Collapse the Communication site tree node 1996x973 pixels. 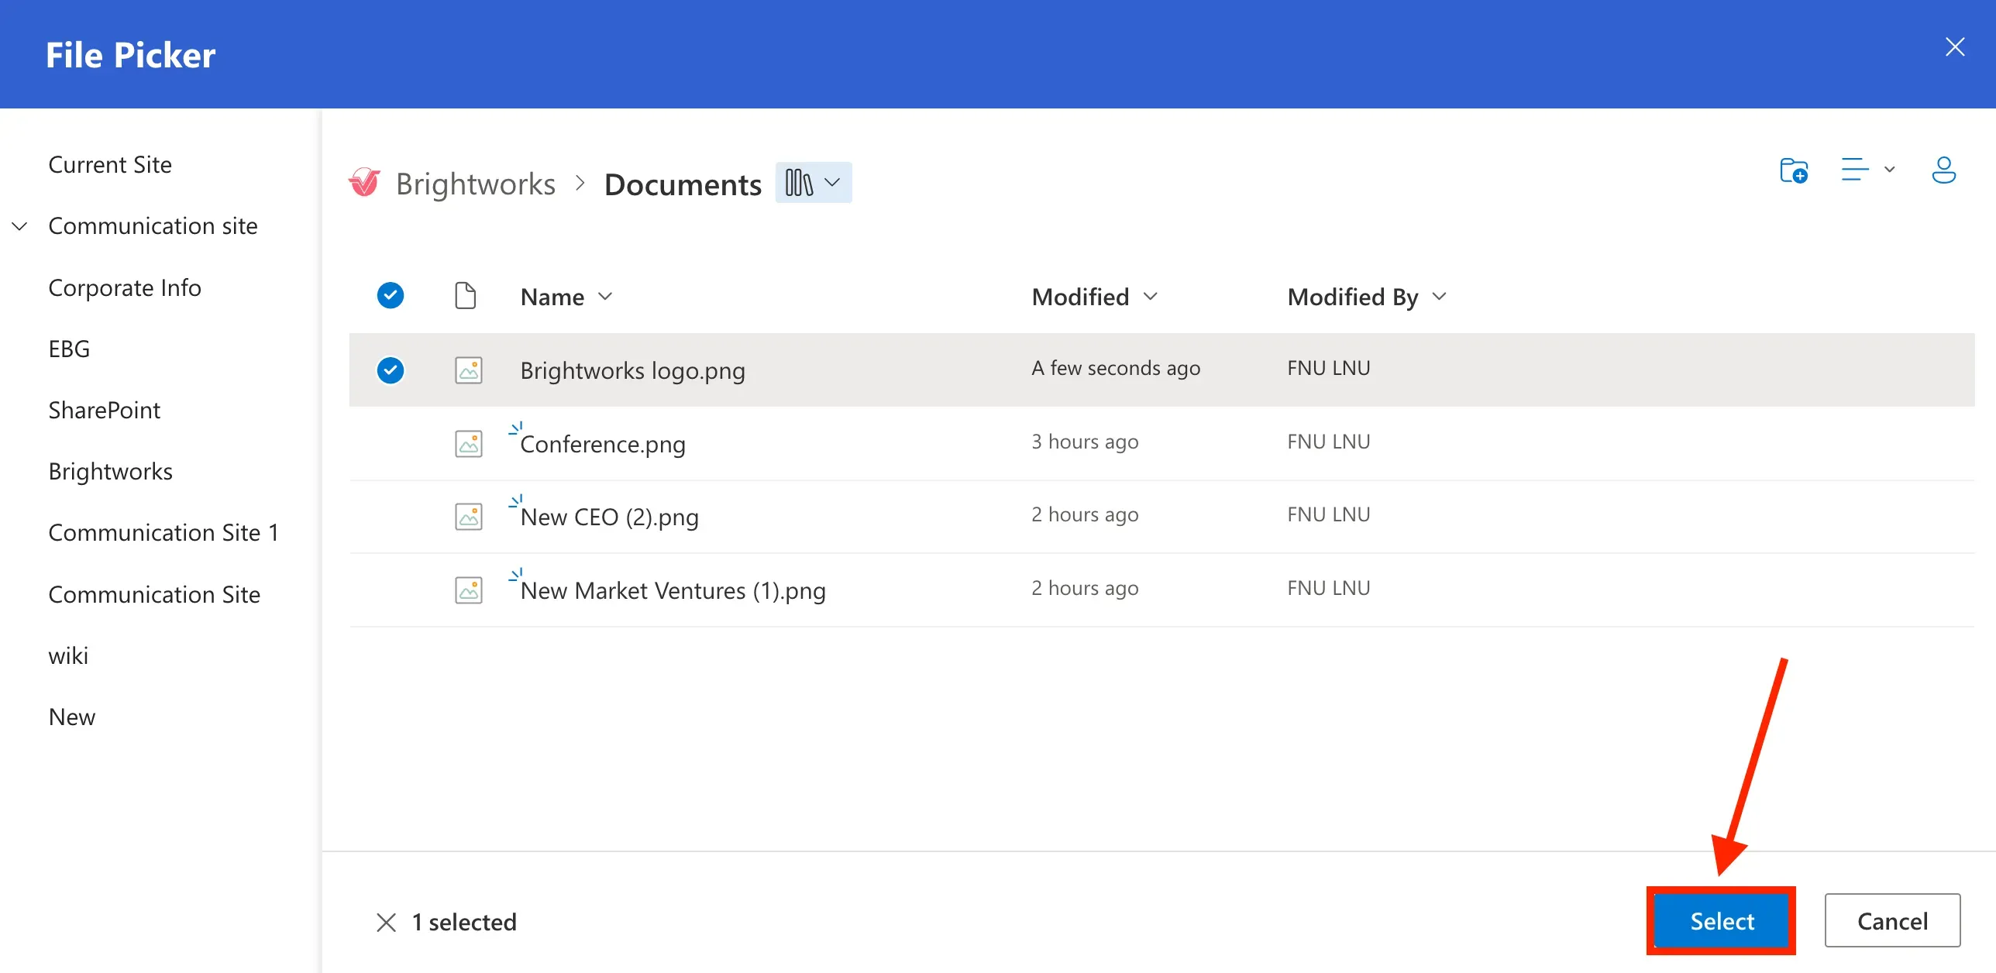20,226
